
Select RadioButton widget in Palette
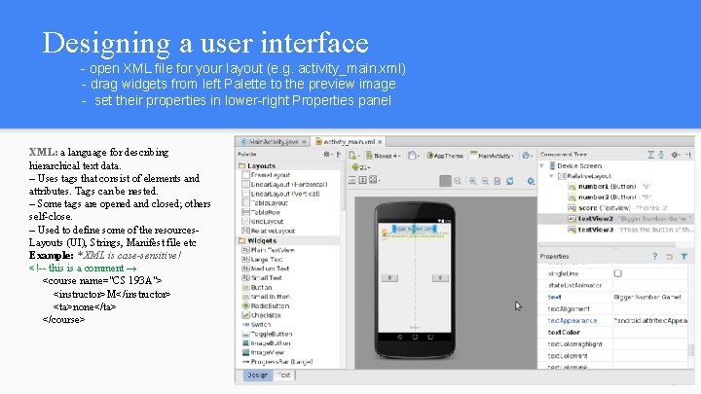pos(266,306)
